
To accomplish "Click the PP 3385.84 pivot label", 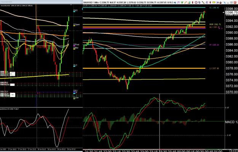I will click(x=214, y=45).
